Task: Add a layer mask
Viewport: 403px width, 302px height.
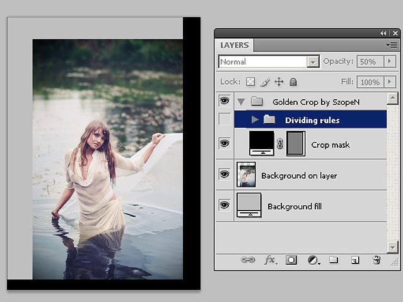Action: pyautogui.click(x=291, y=260)
